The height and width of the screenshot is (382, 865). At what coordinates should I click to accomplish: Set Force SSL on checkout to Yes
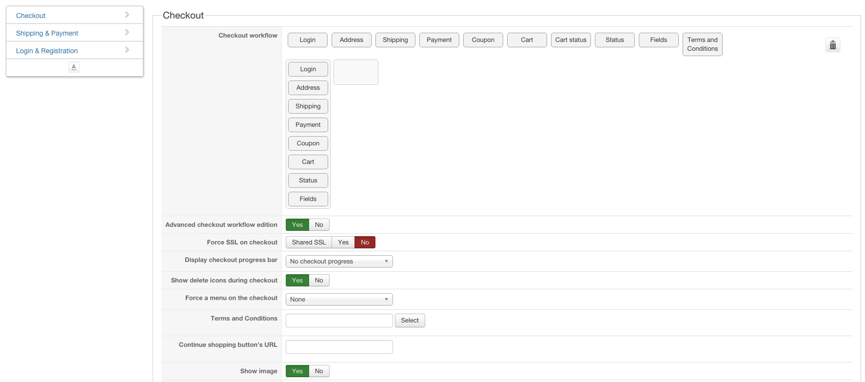point(343,242)
